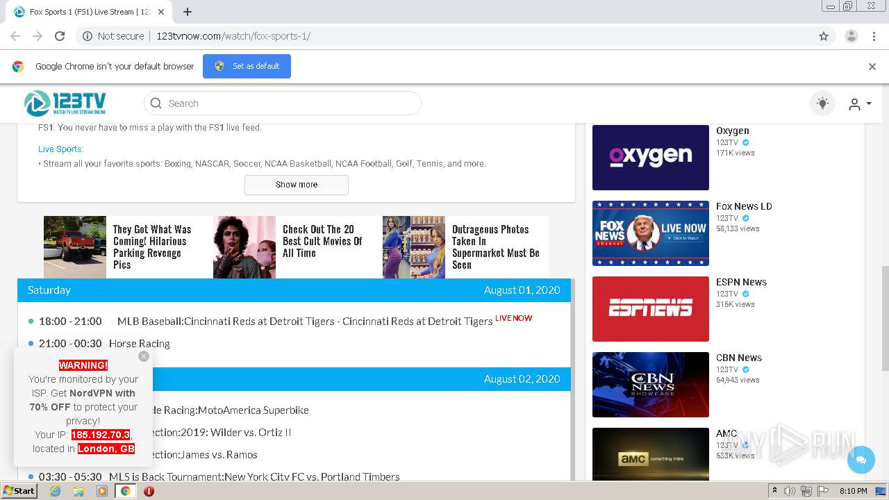Click the tray volume speaker icon
889x500 pixels.
[790, 491]
